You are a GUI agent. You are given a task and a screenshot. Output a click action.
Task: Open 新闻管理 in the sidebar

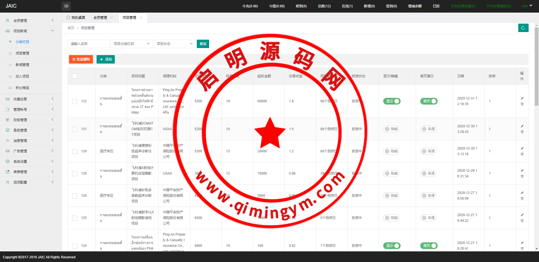(22, 65)
